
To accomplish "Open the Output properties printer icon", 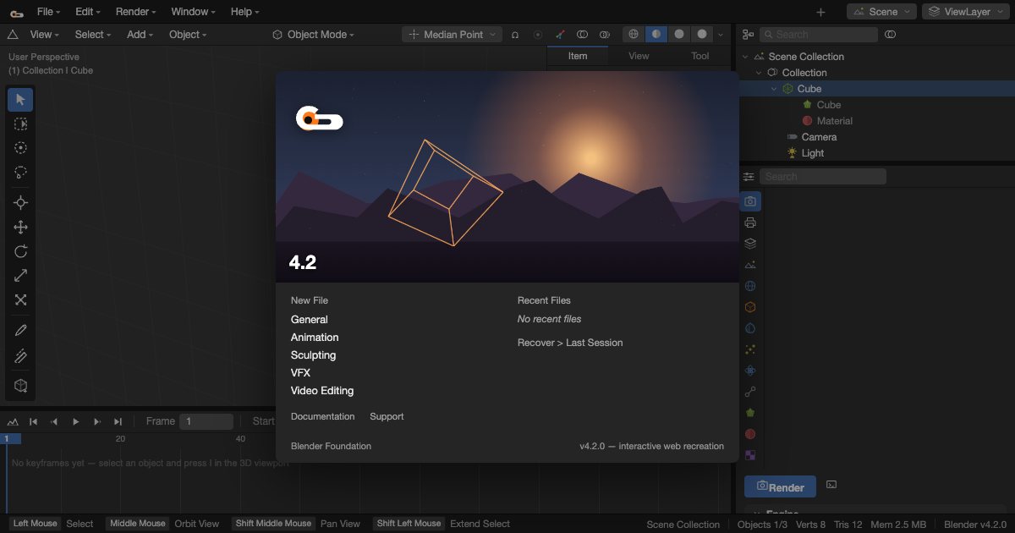I will coord(750,223).
